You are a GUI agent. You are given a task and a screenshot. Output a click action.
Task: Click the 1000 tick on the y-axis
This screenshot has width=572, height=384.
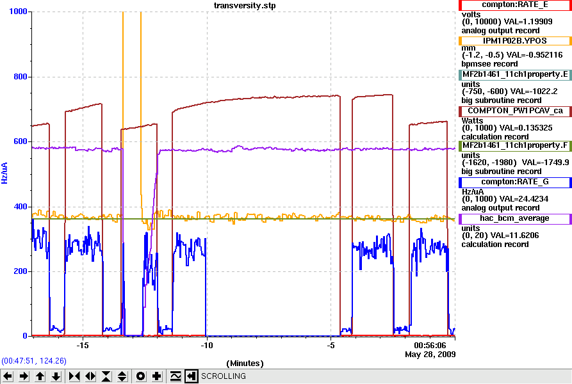[18, 12]
